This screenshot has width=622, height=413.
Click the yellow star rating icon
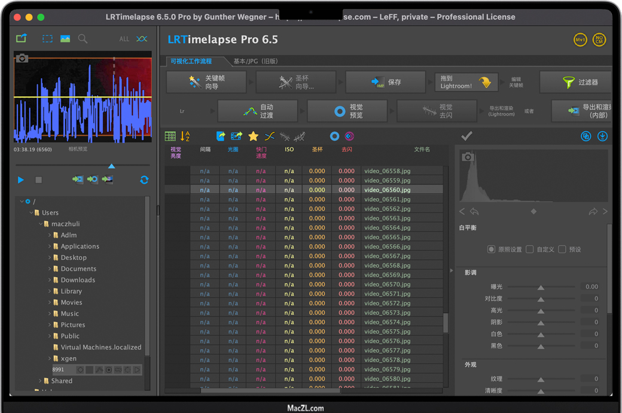(x=253, y=136)
